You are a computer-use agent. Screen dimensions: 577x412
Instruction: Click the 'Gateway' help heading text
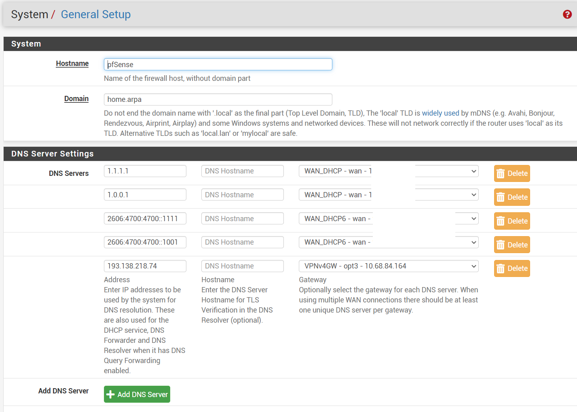click(313, 280)
